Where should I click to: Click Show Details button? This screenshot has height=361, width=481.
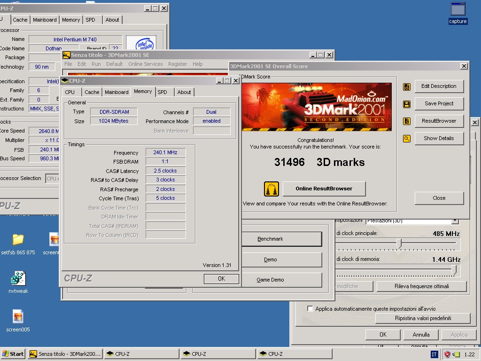click(x=439, y=139)
